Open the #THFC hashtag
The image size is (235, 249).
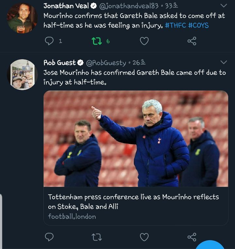[x=176, y=25]
